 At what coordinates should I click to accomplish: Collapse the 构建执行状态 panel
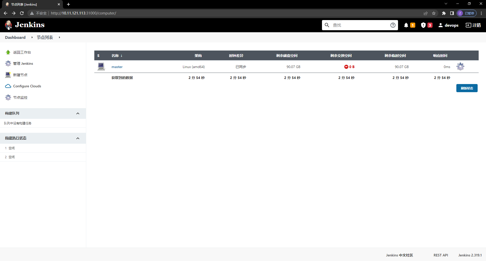point(78,138)
